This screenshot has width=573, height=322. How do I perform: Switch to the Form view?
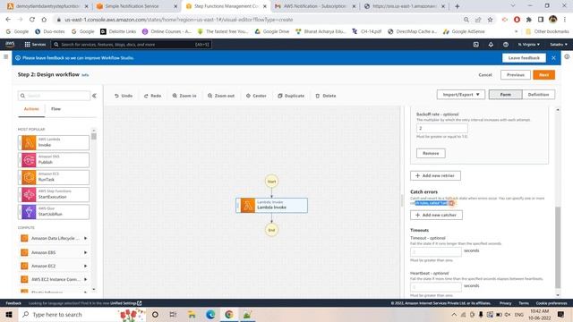[505, 95]
